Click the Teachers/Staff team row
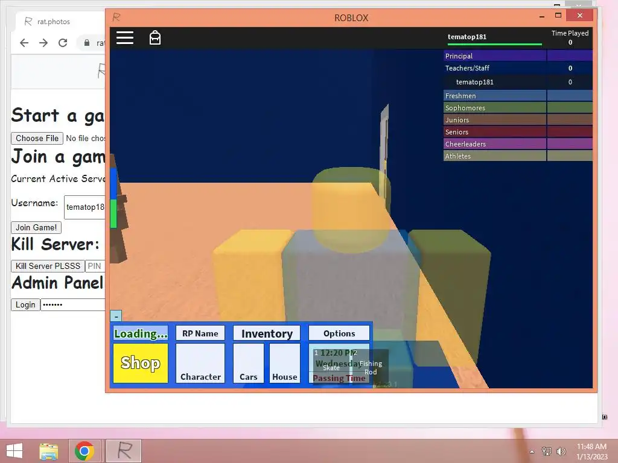This screenshot has height=463, width=618. [518, 68]
